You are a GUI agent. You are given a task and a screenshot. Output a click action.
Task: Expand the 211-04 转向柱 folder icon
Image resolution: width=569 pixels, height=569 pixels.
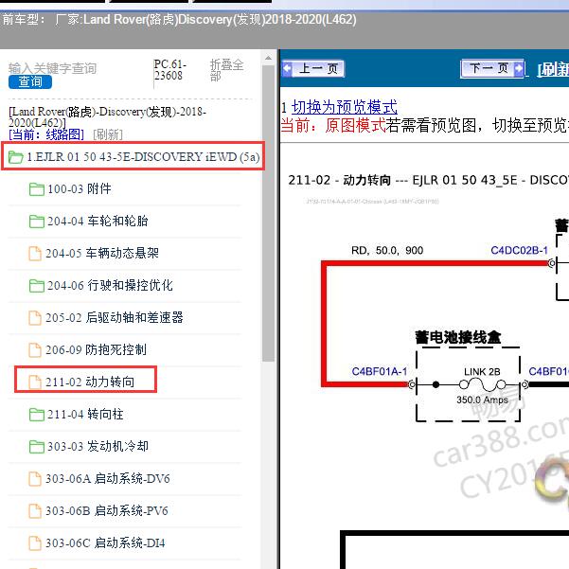tap(36, 415)
